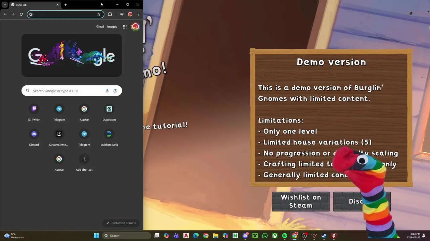Open Adobe Acrobat from the taskbar
430x241 pixels.
[x=186, y=236]
